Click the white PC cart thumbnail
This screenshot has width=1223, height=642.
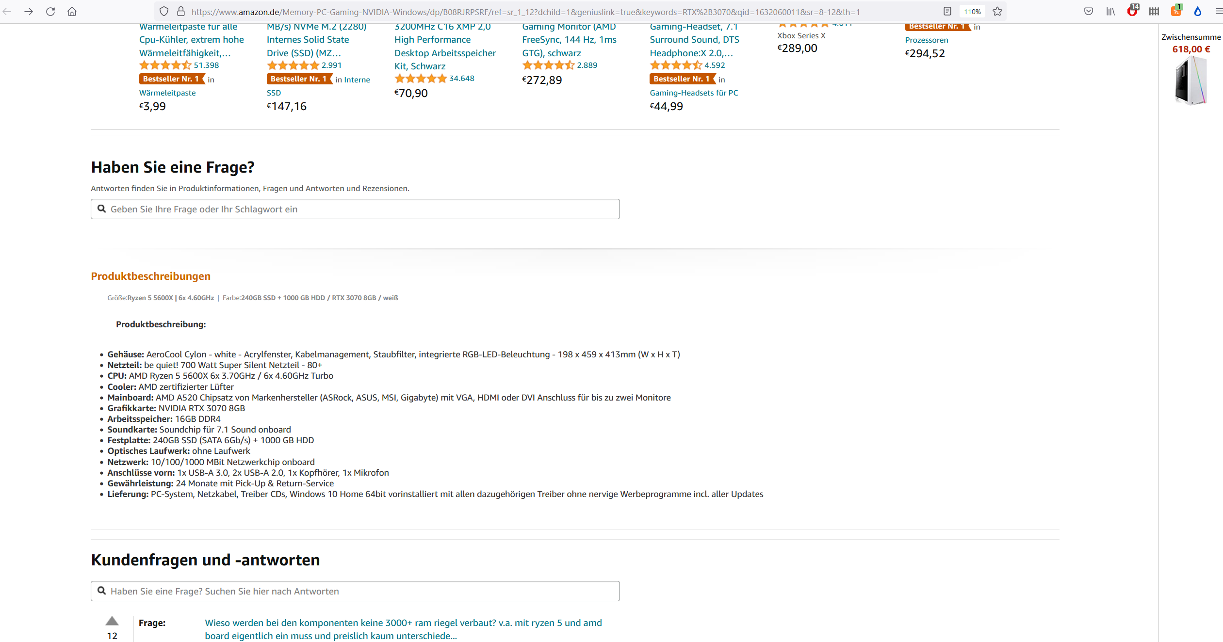pyautogui.click(x=1190, y=80)
